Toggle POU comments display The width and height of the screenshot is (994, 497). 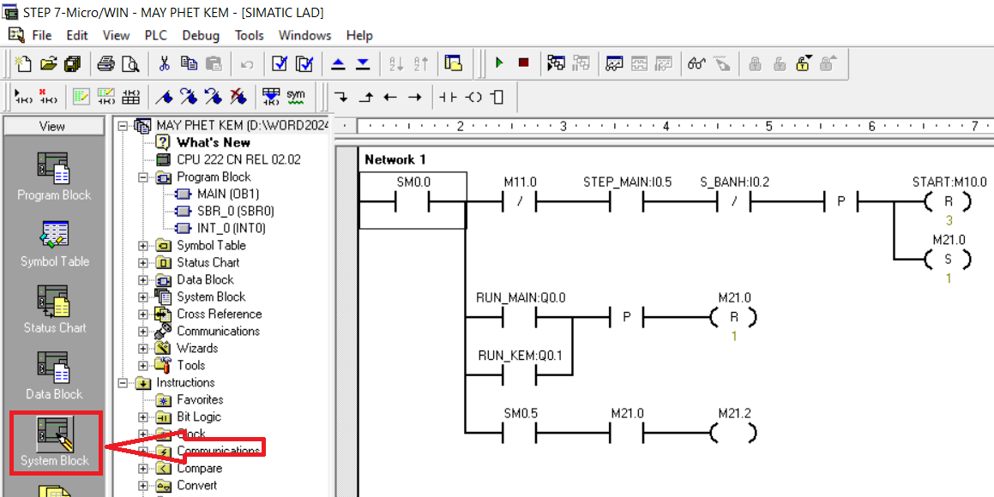click(81, 97)
